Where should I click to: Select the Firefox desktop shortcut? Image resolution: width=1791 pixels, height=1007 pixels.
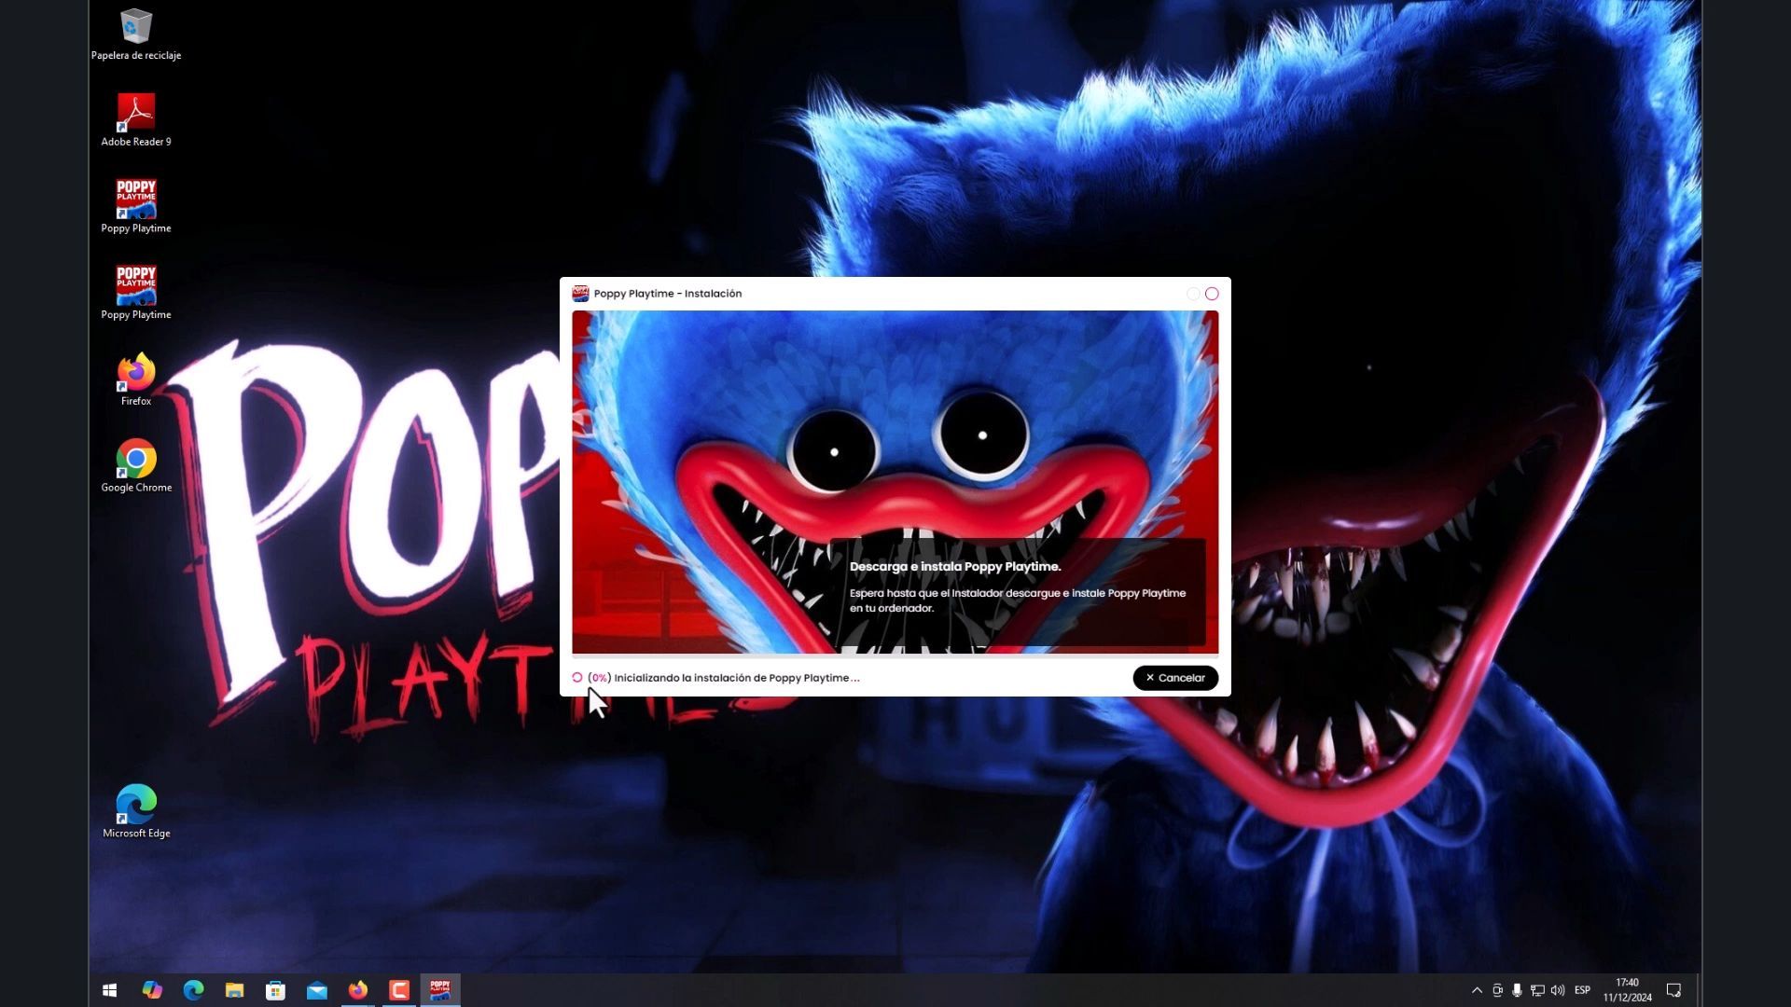136,379
